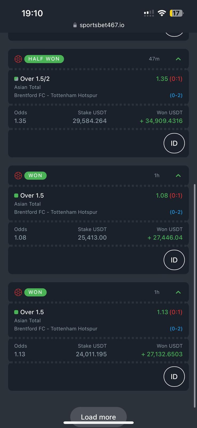Open the Brentford FC - Tottenham Hotspur match on the Half Won bet
This screenshot has width=197, height=428.
[x=56, y=95]
